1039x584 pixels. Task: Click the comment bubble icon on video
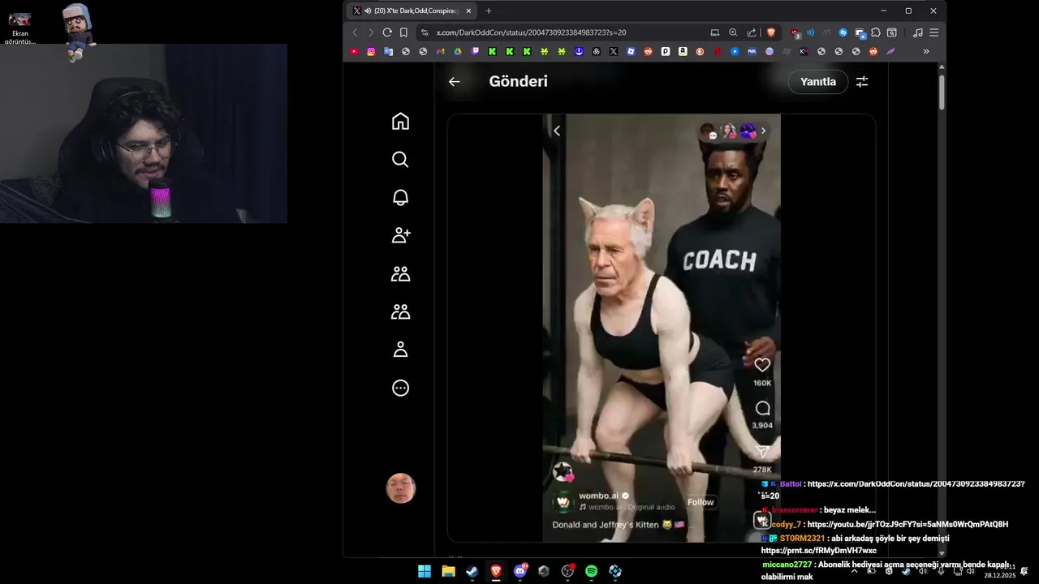pyautogui.click(x=762, y=408)
